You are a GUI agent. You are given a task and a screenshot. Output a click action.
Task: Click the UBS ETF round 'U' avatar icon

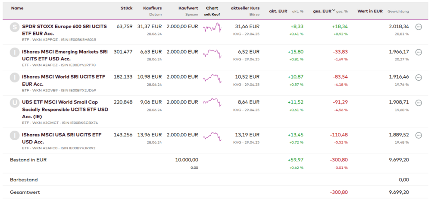(15, 103)
